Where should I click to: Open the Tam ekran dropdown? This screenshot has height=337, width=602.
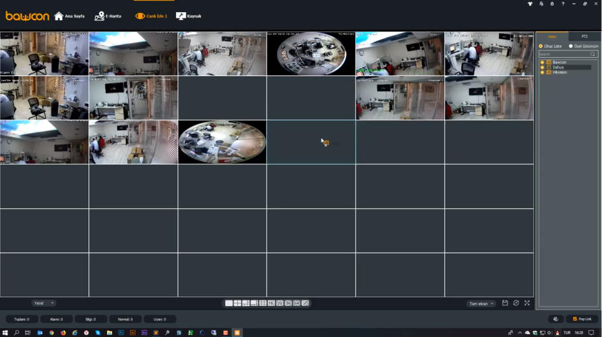(x=481, y=304)
